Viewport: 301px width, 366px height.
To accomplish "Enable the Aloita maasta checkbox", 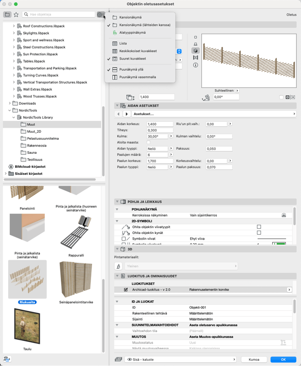I will [149, 142].
